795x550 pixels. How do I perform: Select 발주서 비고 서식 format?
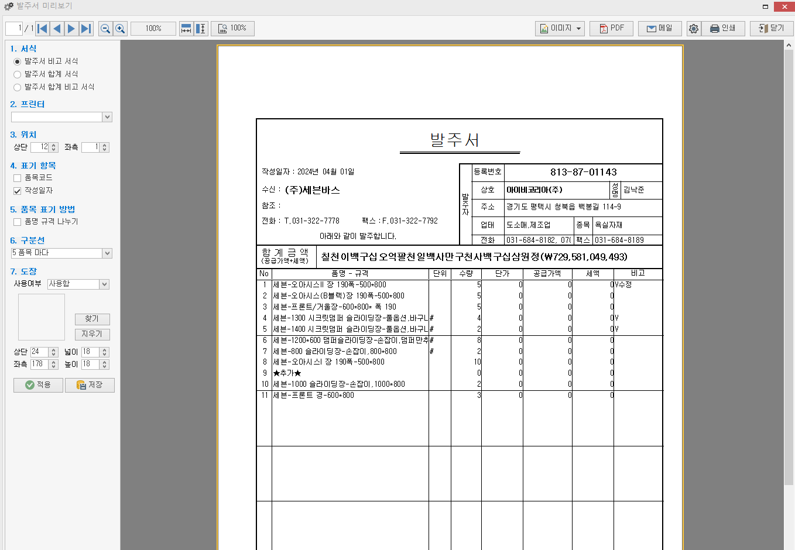point(46,61)
